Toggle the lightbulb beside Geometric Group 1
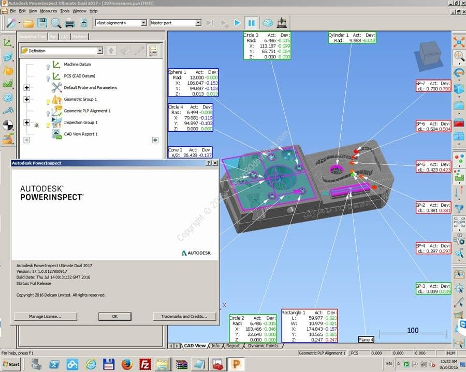Image resolution: width=466 pixels, height=372 pixels. tap(48, 102)
